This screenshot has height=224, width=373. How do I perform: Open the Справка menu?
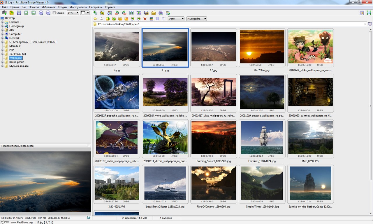click(x=110, y=7)
